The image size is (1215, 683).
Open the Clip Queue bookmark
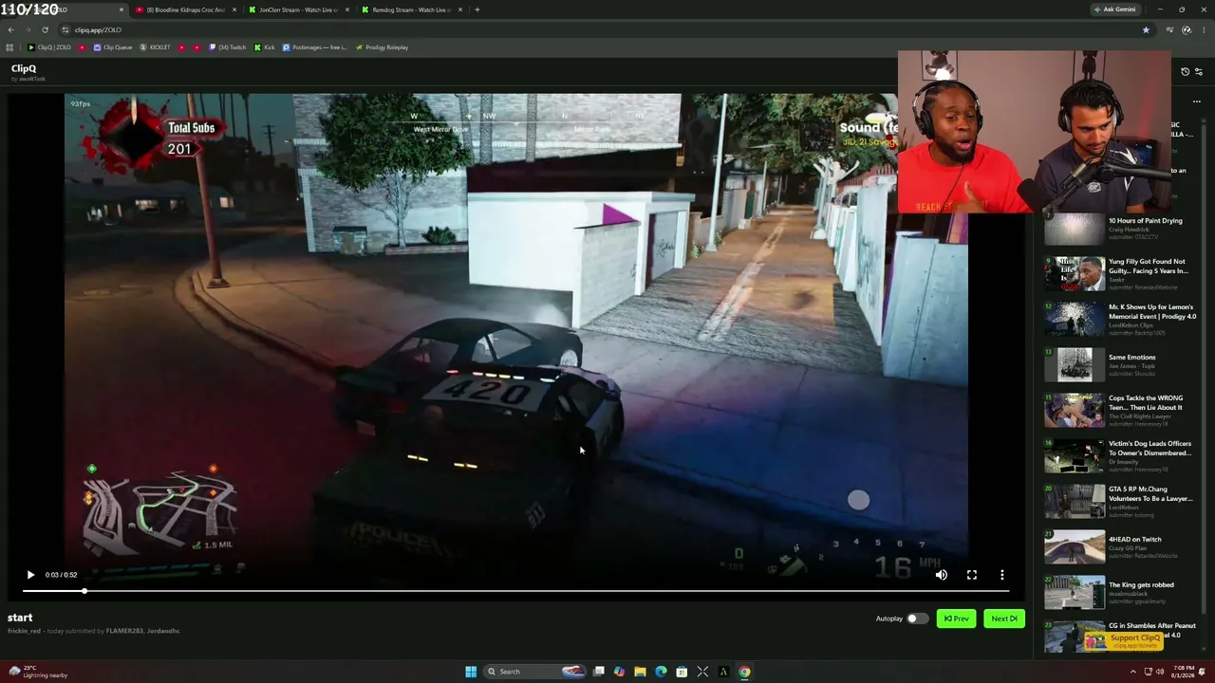click(x=113, y=47)
